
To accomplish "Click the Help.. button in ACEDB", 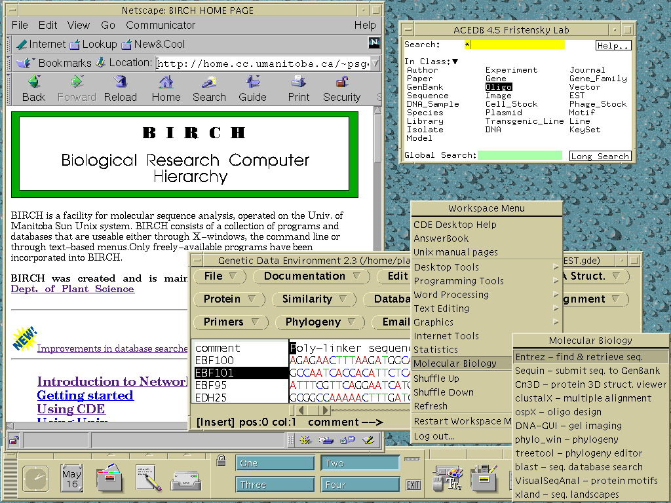I will coord(613,46).
